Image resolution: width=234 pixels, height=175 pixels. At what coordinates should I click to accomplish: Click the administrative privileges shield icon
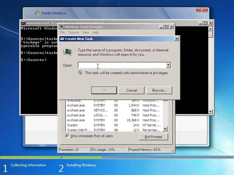point(80,73)
